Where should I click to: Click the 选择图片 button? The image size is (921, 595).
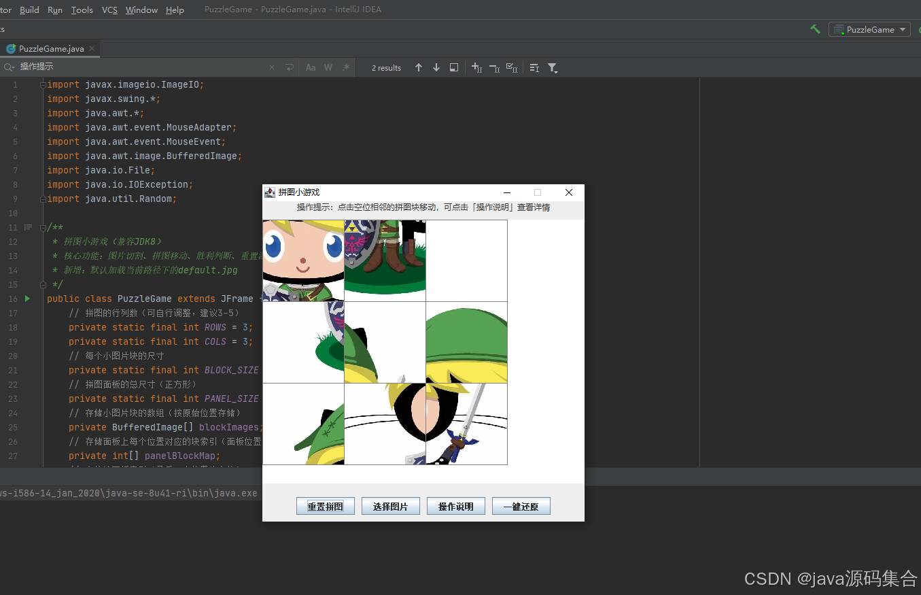(391, 507)
